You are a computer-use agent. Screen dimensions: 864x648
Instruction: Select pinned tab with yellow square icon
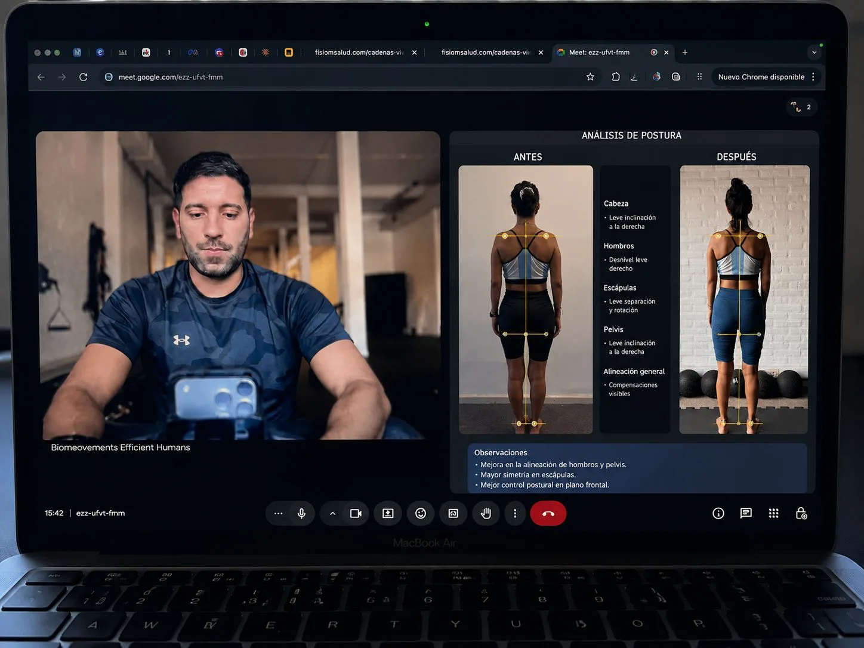point(289,53)
